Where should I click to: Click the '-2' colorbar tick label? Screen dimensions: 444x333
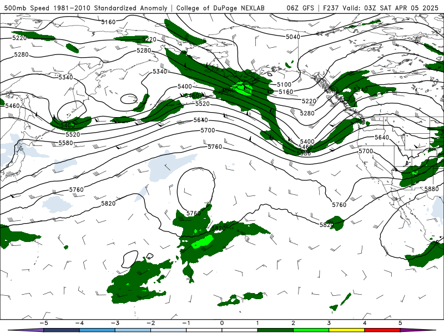pyautogui.click(x=150, y=323)
